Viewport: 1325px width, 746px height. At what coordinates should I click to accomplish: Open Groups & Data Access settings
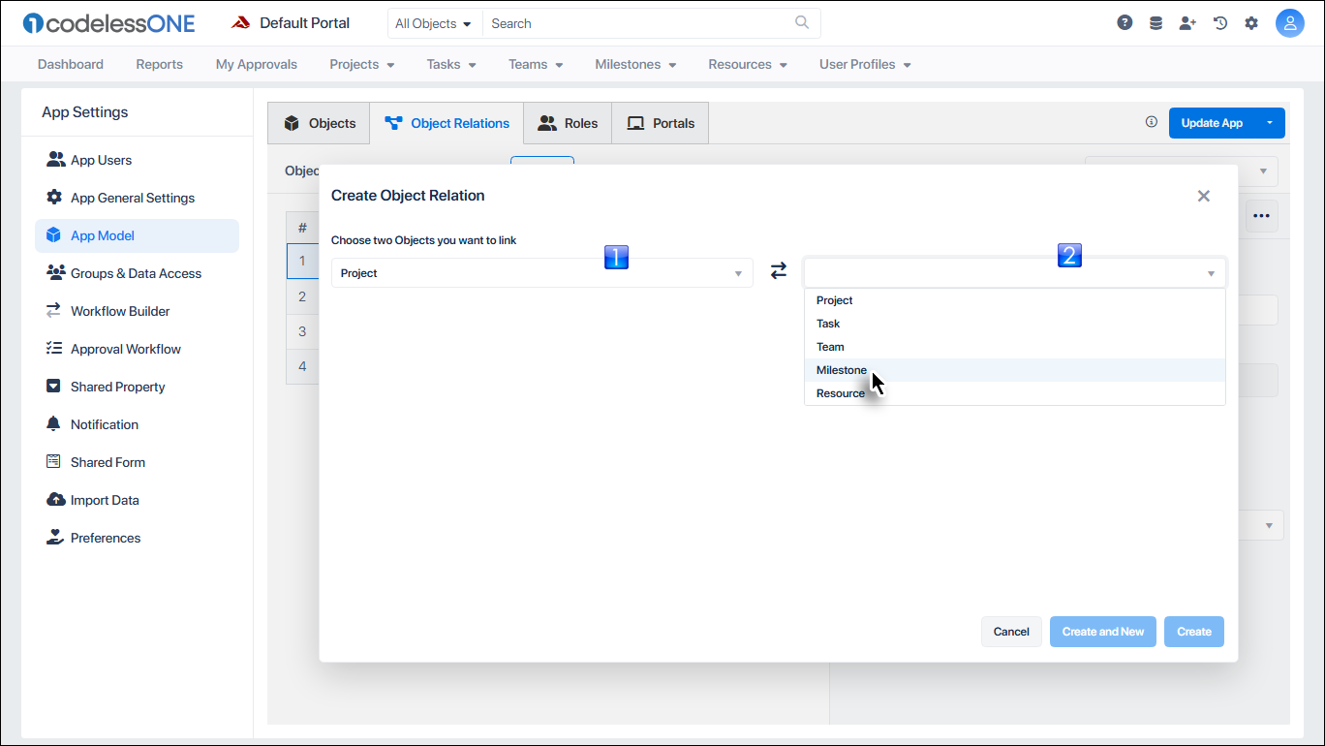(136, 273)
